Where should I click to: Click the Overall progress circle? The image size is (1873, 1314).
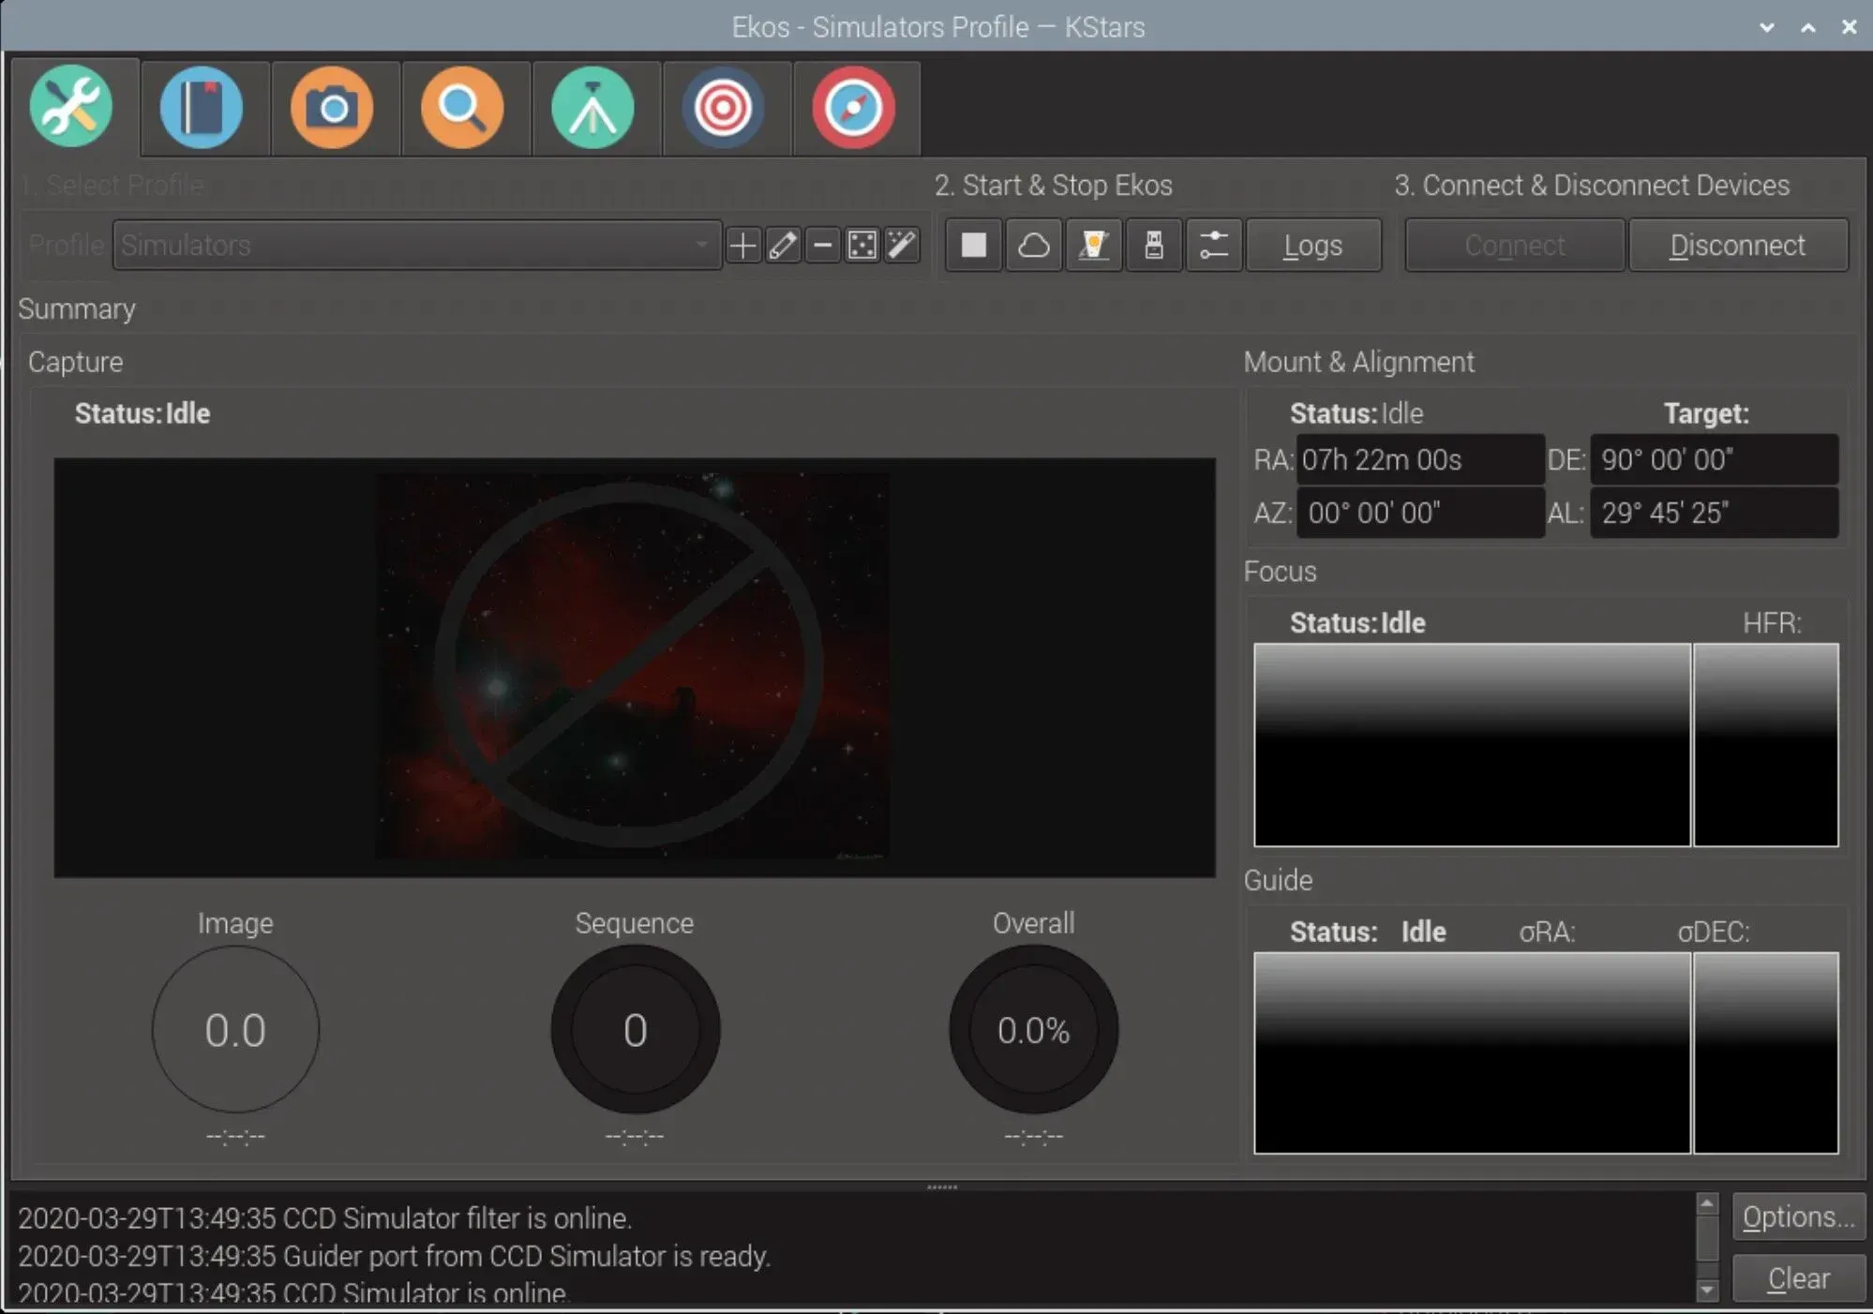point(1032,1030)
